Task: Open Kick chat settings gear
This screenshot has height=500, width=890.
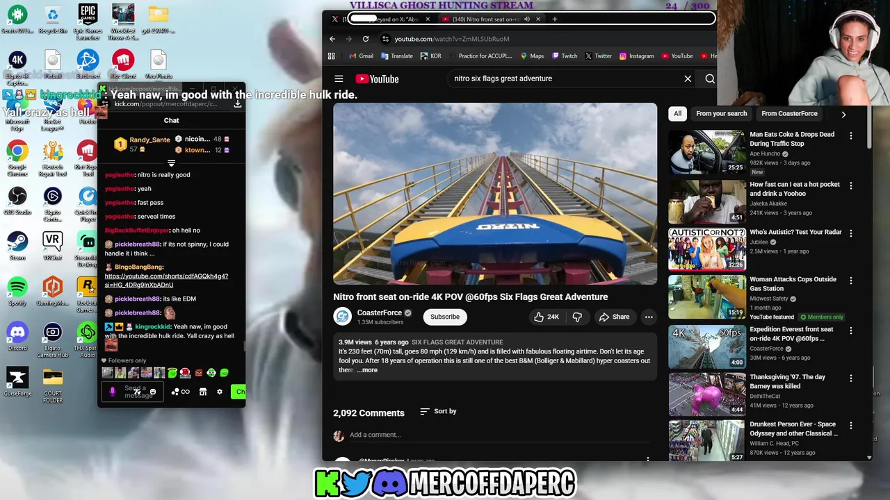Action: (x=220, y=392)
